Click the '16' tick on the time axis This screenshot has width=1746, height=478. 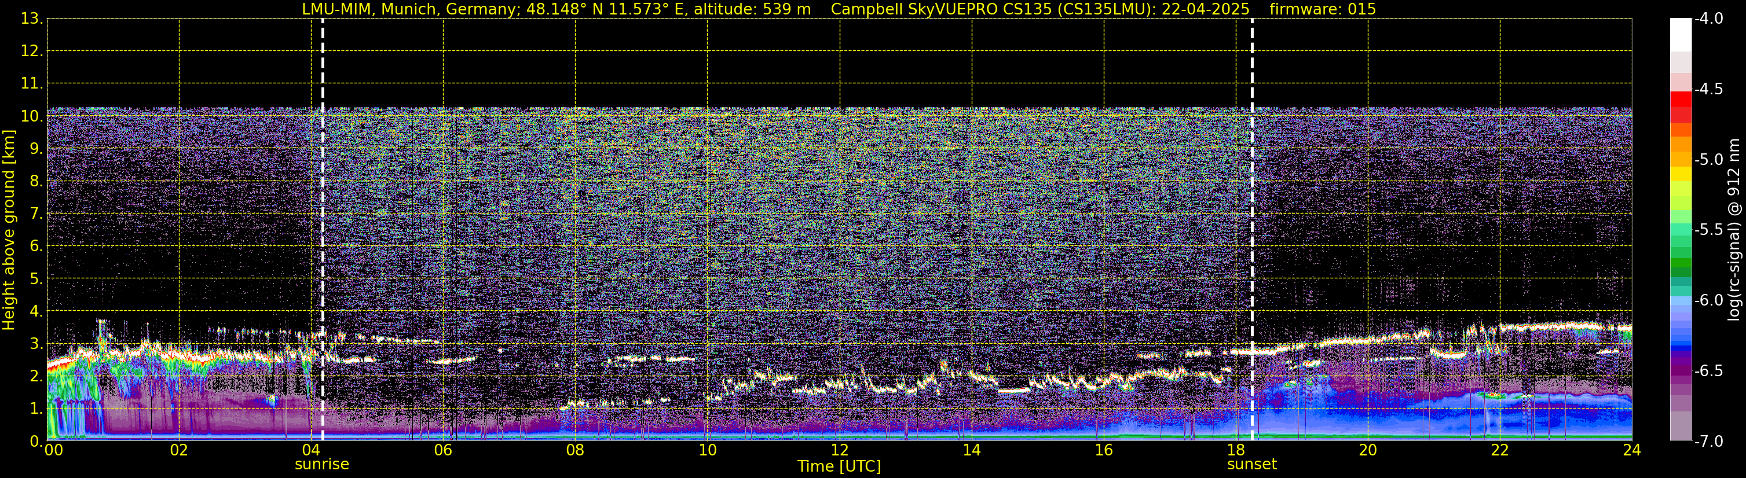coord(1103,450)
